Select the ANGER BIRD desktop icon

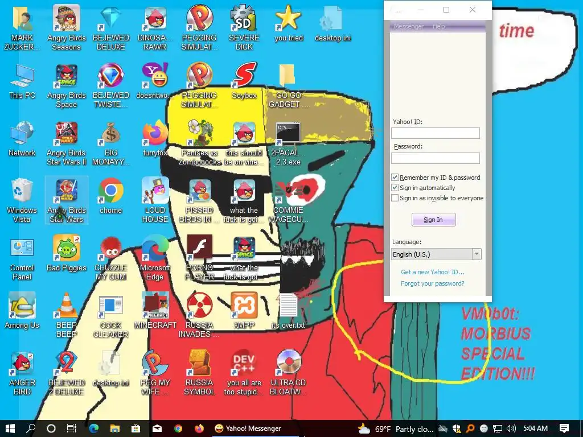22,373
